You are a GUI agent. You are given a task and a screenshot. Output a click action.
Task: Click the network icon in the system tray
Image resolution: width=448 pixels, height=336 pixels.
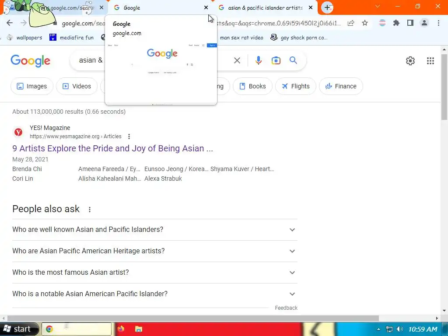pos(389,329)
